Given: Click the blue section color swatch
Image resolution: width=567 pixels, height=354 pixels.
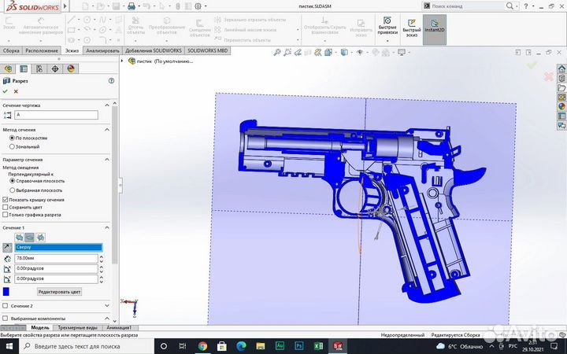Looking at the screenshot, I should [6, 292].
